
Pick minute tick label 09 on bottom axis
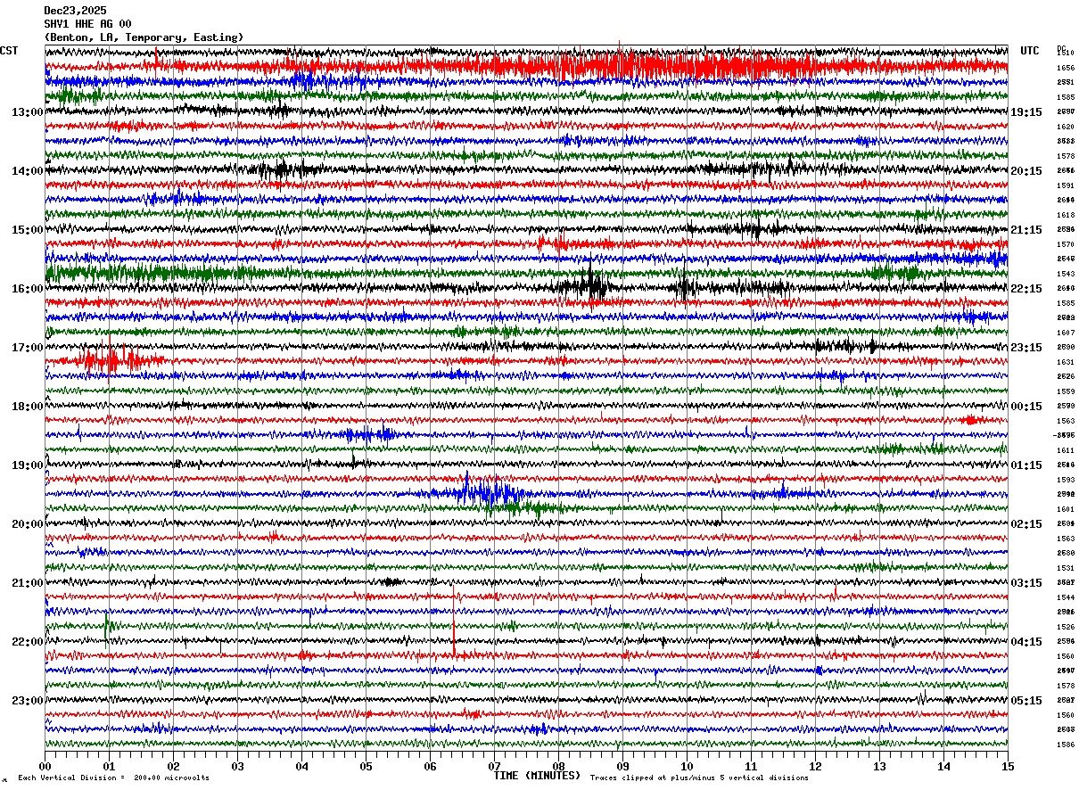pos(622,766)
